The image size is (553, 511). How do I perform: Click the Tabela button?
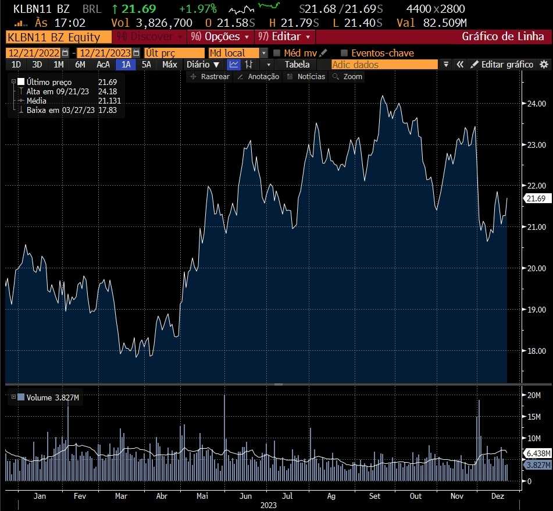click(297, 65)
